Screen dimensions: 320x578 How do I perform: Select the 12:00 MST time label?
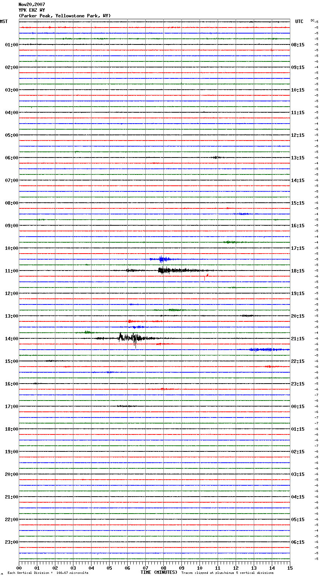11,294
